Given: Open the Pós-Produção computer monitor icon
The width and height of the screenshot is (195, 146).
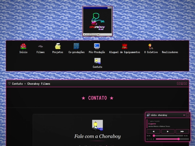Looking at the screenshot, I should [97, 46].
